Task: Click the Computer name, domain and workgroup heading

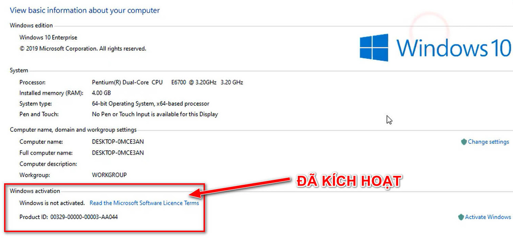Action: click(73, 130)
